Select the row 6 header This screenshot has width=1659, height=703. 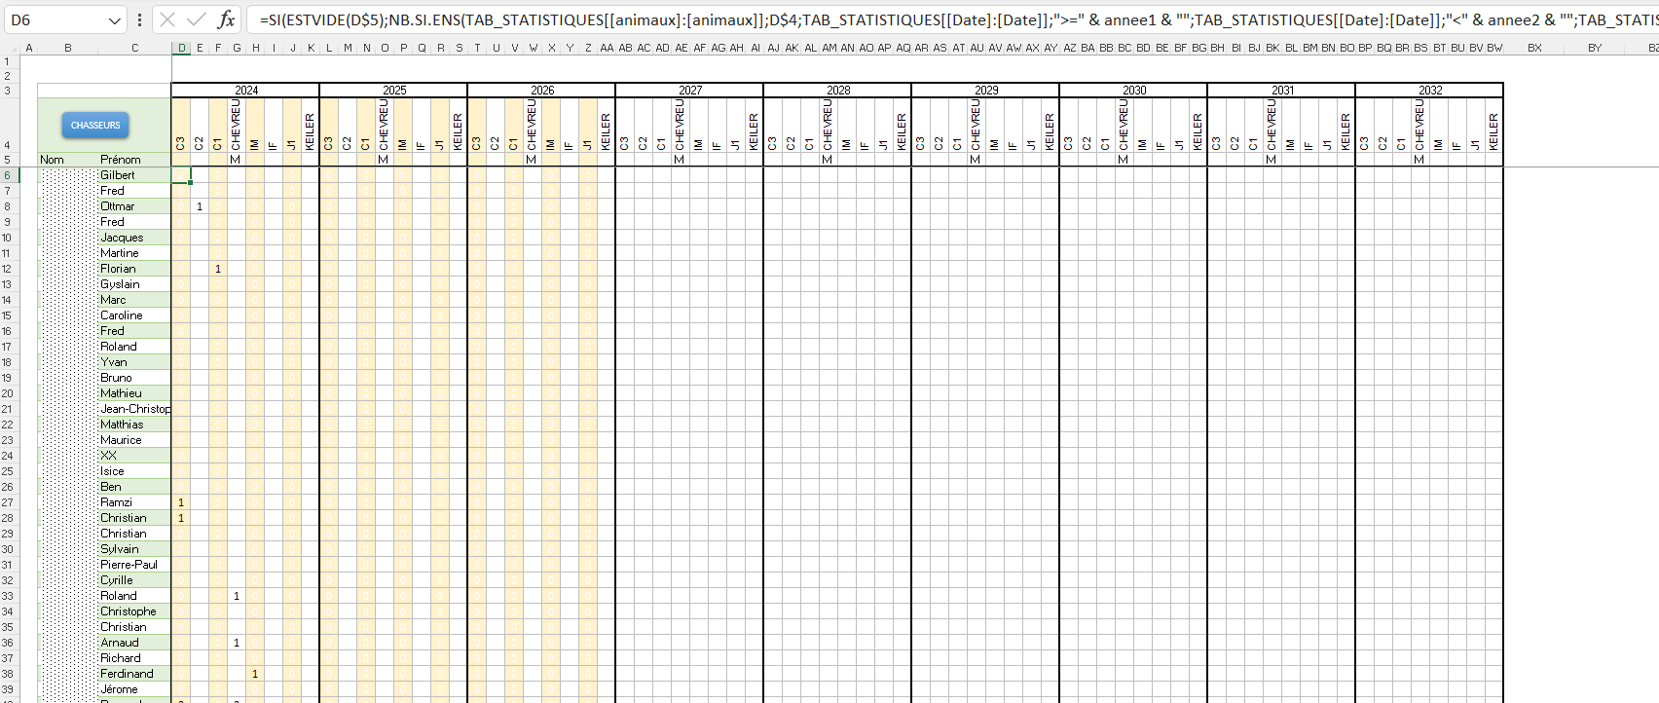[x=8, y=175]
